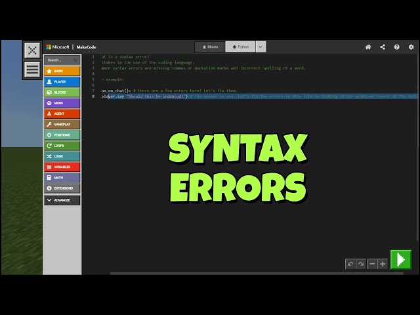Click code line 7 'on_on_chat():'

115,91
